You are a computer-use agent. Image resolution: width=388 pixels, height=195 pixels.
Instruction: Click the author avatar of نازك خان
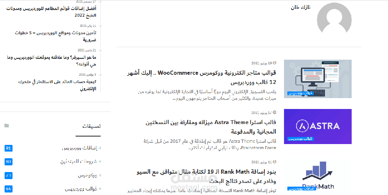[334, 18]
